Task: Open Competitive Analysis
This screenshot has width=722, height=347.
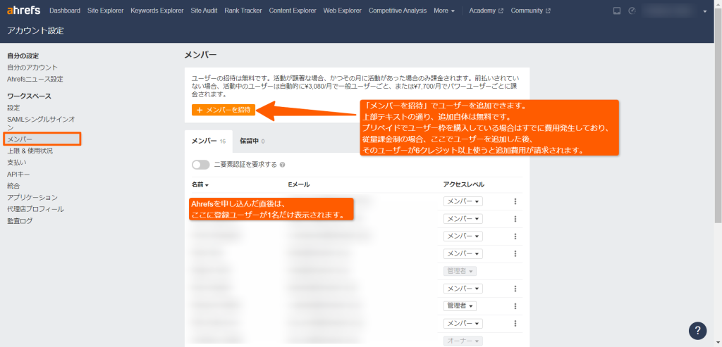Action: coord(398,11)
